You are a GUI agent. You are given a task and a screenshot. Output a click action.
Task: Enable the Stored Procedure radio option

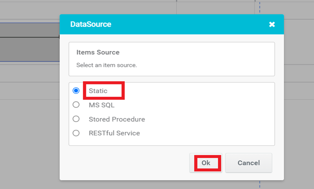point(76,119)
